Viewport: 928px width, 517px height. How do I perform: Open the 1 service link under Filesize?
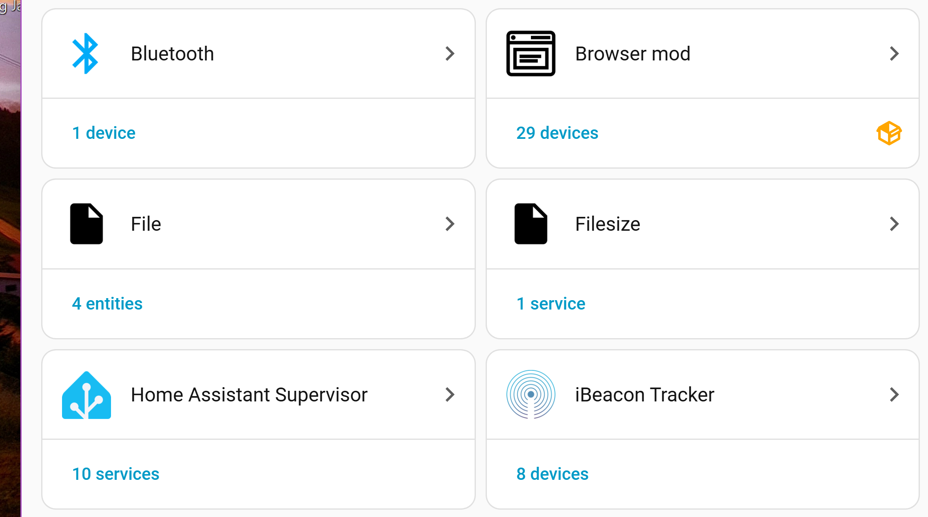[551, 303]
